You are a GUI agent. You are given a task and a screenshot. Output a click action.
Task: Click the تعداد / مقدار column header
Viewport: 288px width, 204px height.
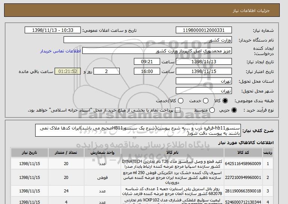pos(66,153)
